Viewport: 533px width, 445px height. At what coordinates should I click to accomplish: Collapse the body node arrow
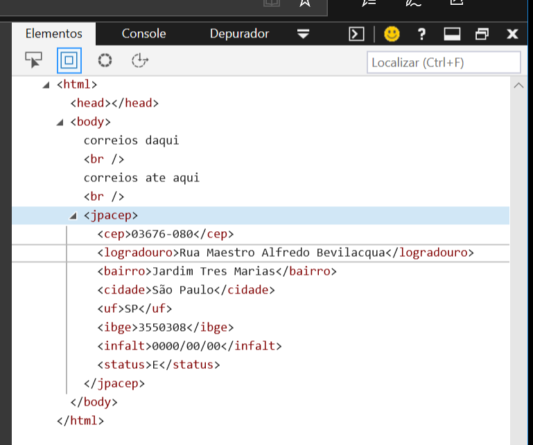[x=60, y=122]
